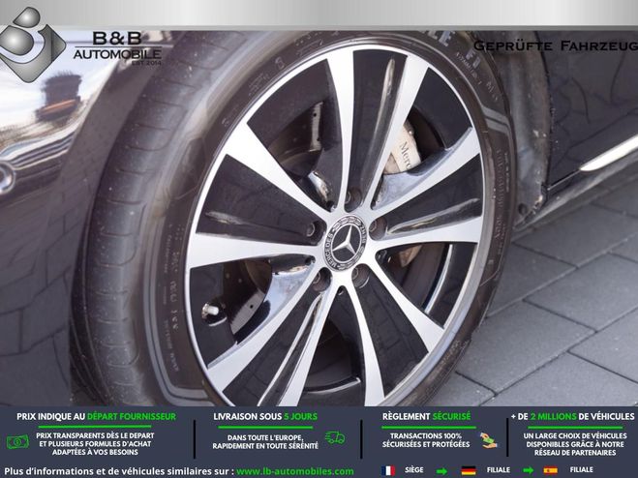This screenshot has height=478, width=638.
Task: Click the green delivery truck icon
Action: coord(335,437)
